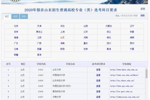Click 查看 in the 青岛科技大学 row
150x100 pixels.
[x=98, y=91]
